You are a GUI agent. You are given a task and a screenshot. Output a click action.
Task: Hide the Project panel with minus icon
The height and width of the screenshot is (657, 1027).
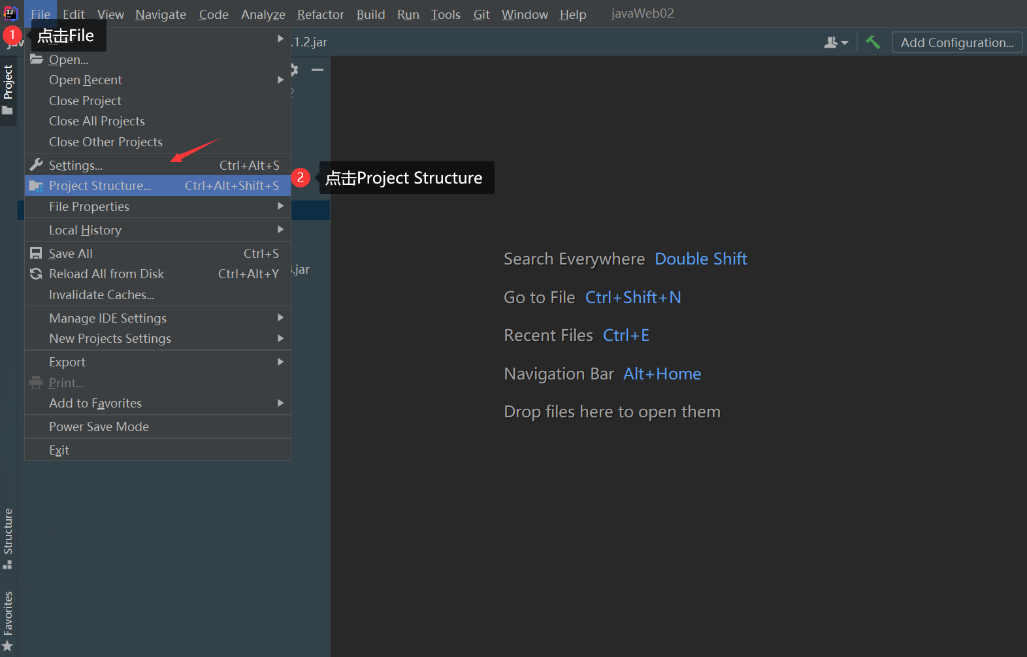(x=318, y=69)
